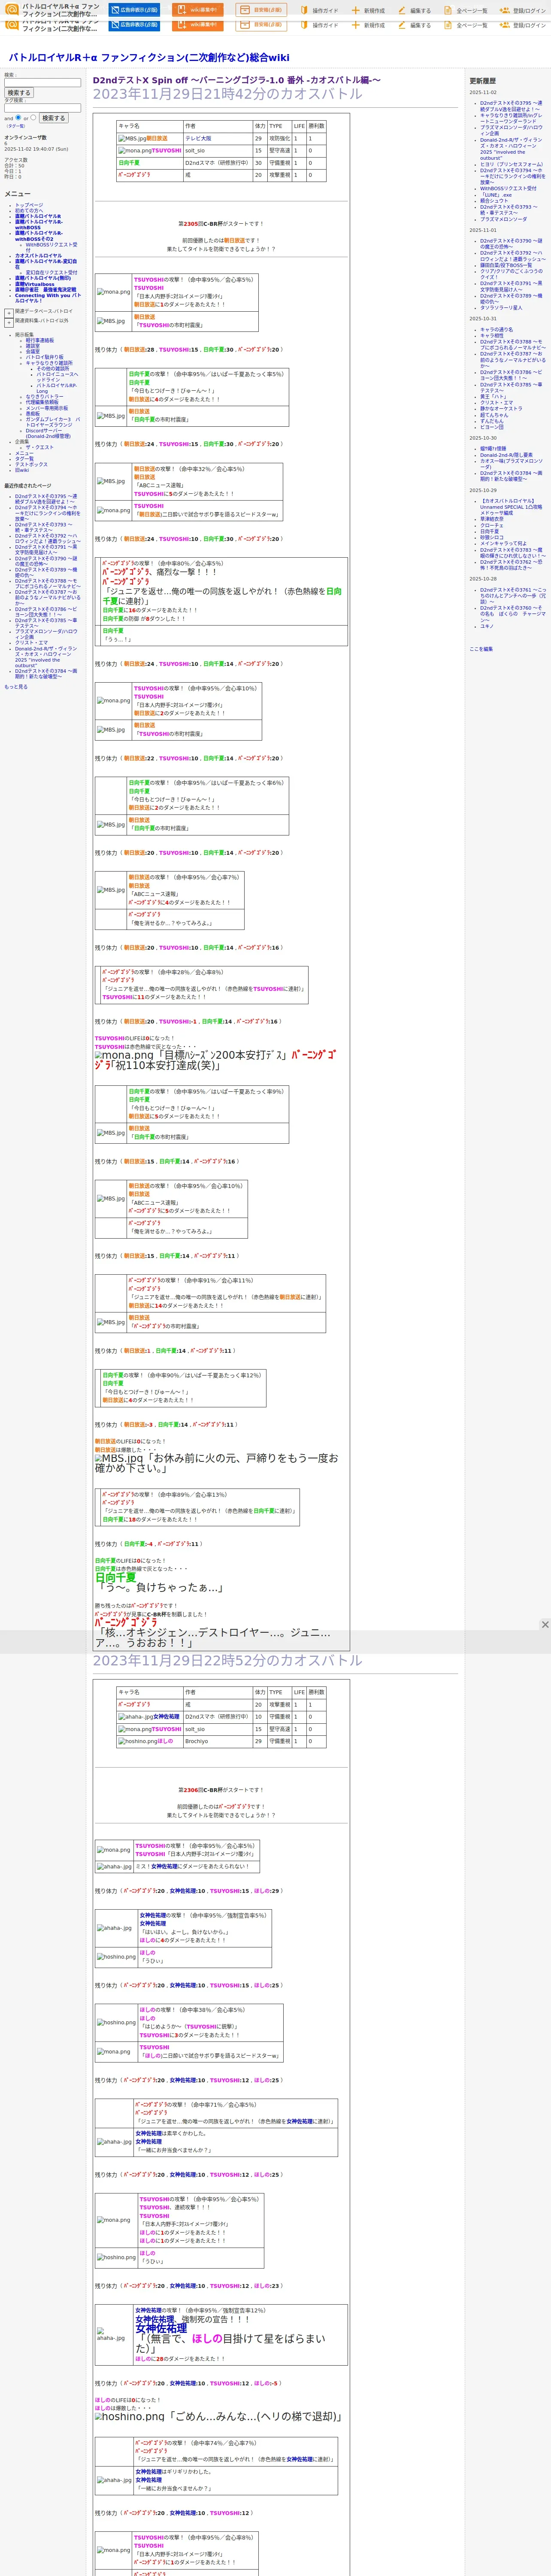
Task: Click the wiki site logo icon
Action: 12,10
